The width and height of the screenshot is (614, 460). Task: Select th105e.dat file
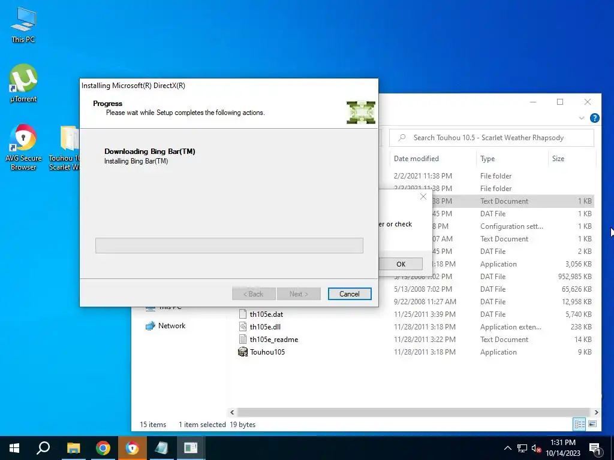266,314
